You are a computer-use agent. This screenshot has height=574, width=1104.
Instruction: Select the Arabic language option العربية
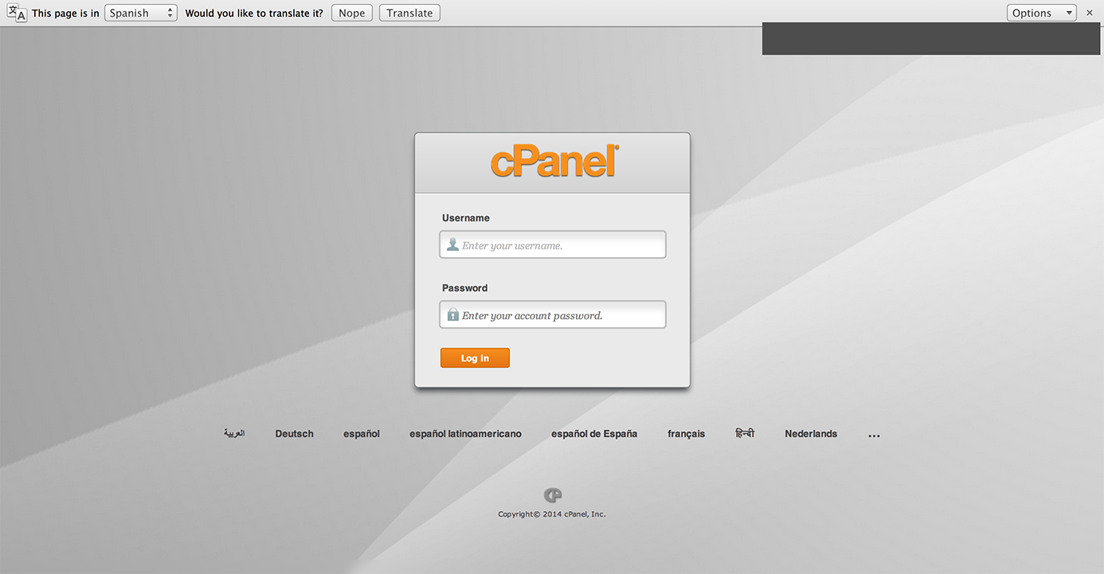tap(234, 433)
